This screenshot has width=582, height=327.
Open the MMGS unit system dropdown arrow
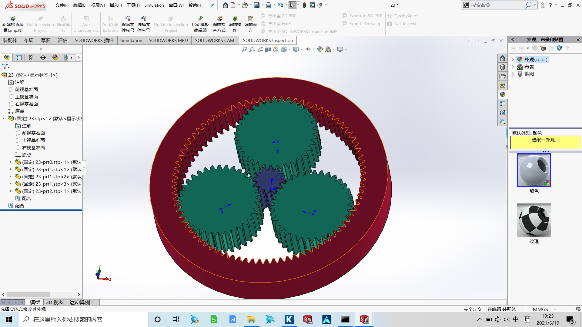pos(555,309)
